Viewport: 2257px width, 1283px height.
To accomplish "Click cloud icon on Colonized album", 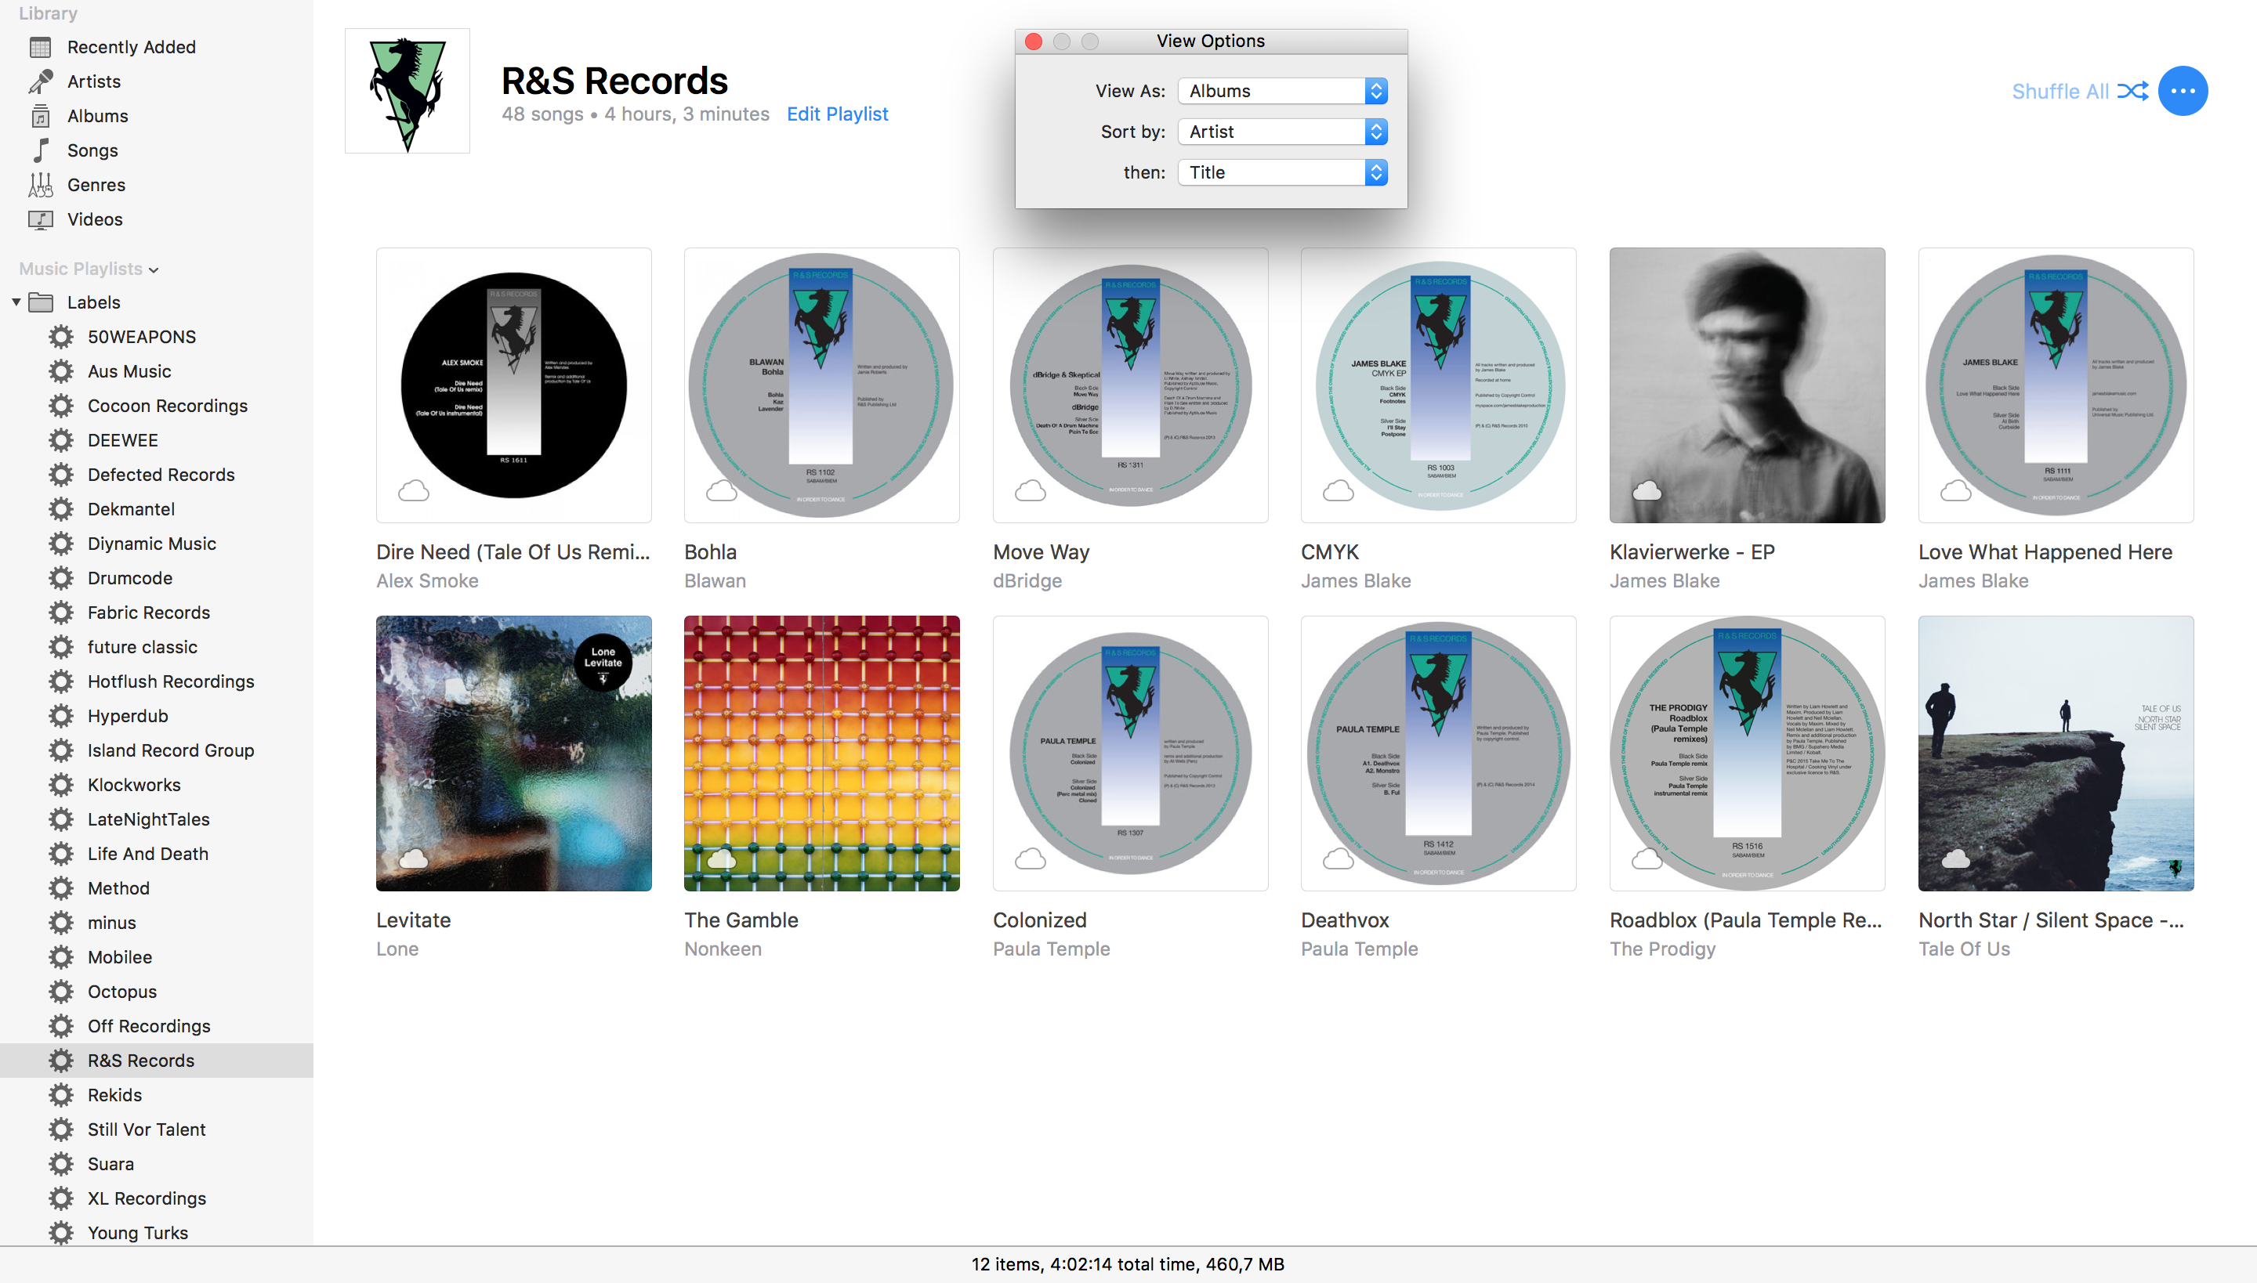I will point(1030,858).
